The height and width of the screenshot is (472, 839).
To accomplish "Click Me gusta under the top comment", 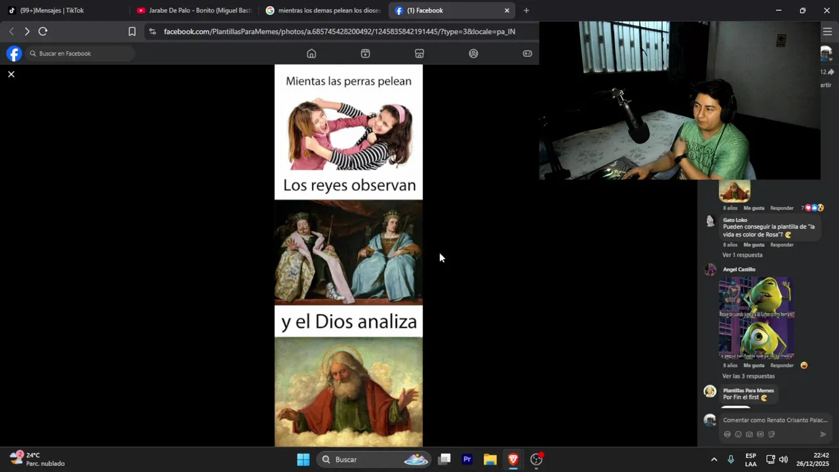I will click(x=754, y=208).
